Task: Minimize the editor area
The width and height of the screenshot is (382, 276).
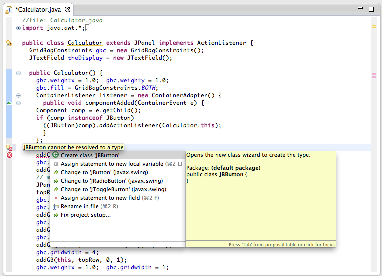Action: point(360,8)
